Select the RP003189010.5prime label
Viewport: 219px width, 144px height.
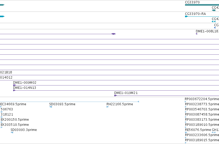[x=202, y=125]
